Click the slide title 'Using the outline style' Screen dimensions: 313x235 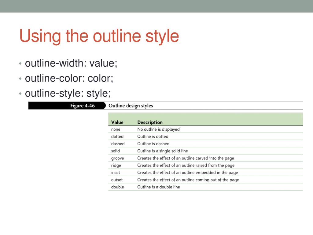[x=99, y=36]
